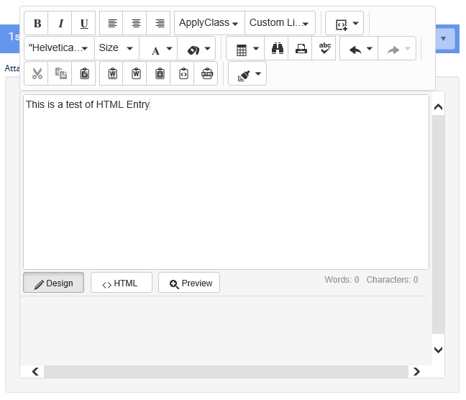Toggle underline formatting
This screenshot has width=466, height=400.
84,23
